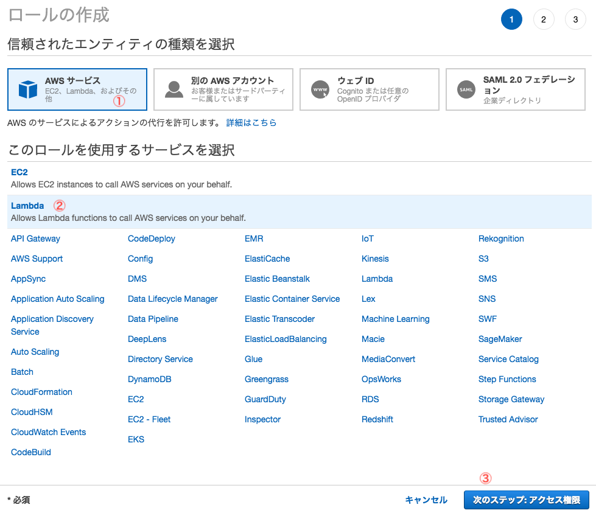Select CodeDeploy service
The height and width of the screenshot is (513, 596).
[x=151, y=239]
